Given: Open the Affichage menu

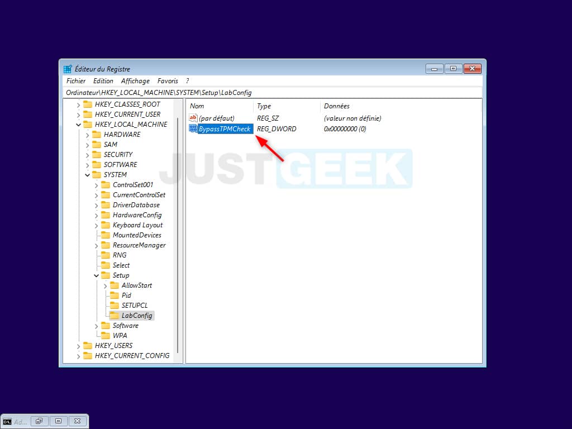Looking at the screenshot, I should (135, 81).
